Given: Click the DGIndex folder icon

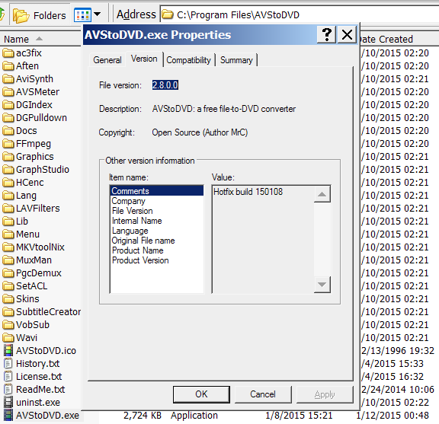Looking at the screenshot, I should (8, 104).
